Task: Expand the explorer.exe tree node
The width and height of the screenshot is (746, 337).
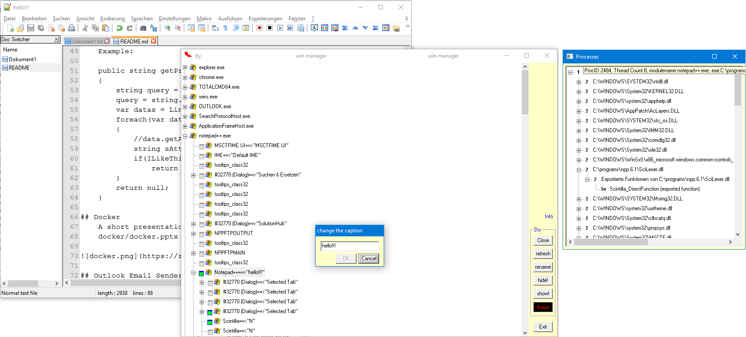Action: click(185, 67)
